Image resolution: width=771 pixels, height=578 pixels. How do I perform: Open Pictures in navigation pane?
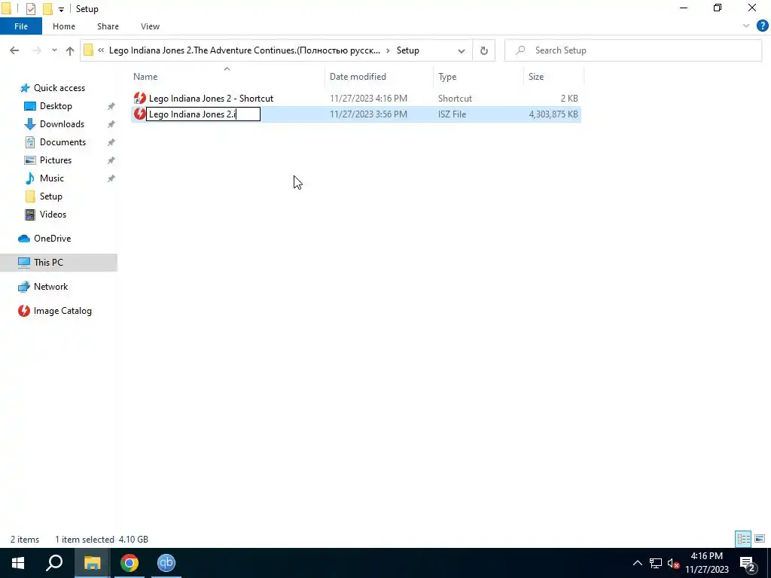point(55,160)
